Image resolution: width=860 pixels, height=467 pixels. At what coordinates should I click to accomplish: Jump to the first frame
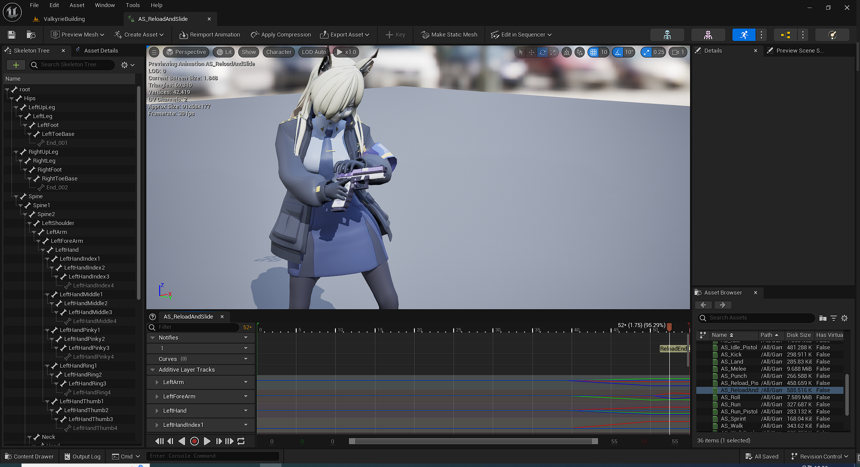point(159,441)
